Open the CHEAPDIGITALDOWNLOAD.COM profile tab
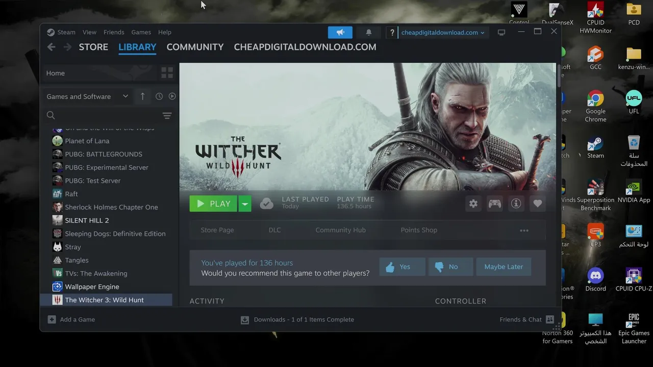 point(305,47)
